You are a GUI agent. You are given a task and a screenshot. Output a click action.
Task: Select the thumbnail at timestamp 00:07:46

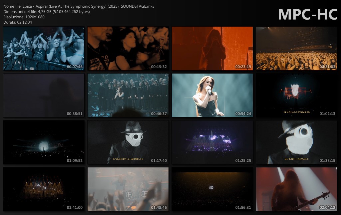click(44, 49)
